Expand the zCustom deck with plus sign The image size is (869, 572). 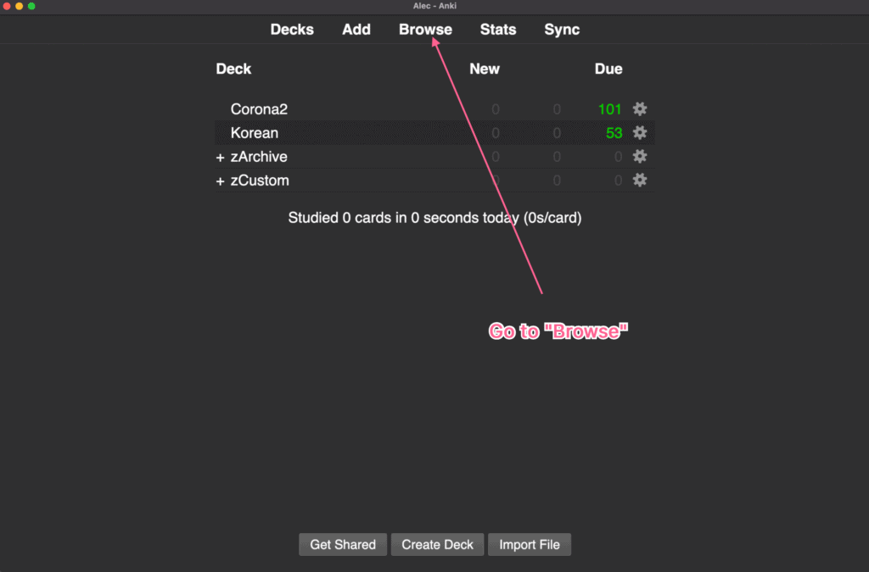point(220,181)
